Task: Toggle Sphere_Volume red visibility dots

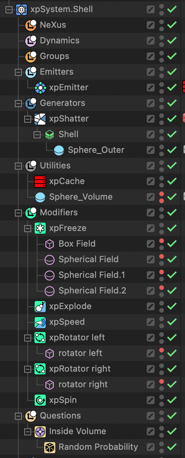Action: [161, 197]
